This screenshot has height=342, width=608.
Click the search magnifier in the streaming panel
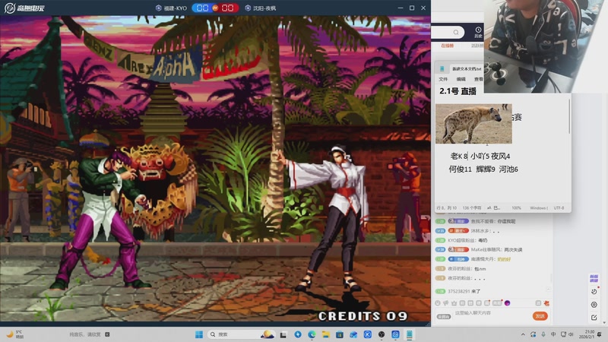pyautogui.click(x=456, y=32)
